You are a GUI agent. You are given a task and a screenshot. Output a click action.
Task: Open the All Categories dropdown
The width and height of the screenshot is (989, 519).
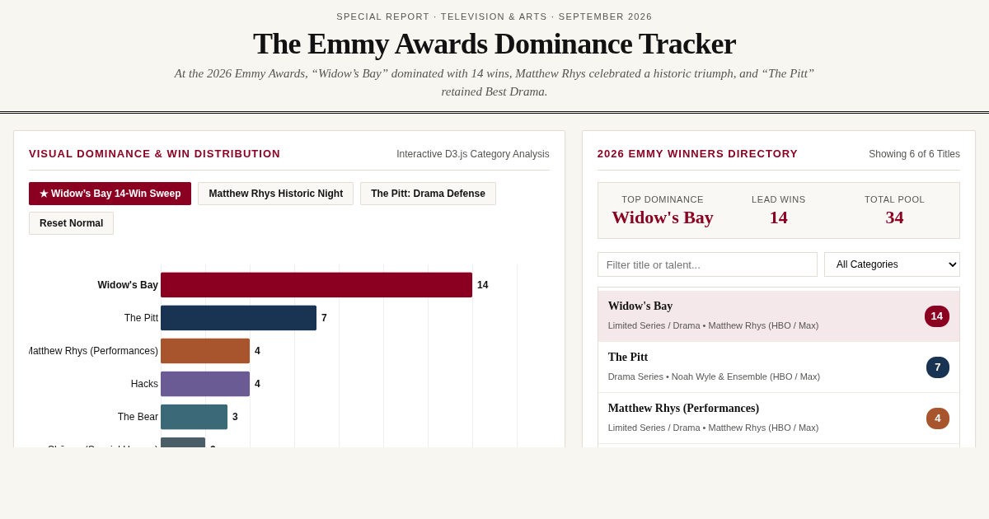coord(892,264)
